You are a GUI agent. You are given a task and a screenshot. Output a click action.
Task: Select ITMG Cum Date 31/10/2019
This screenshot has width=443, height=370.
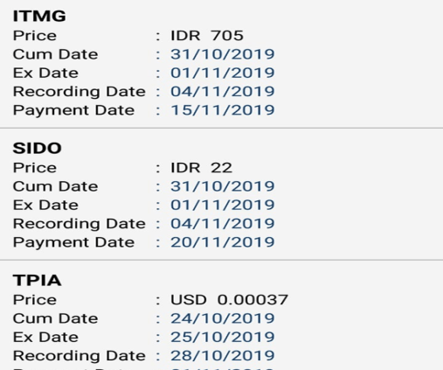coord(223,54)
